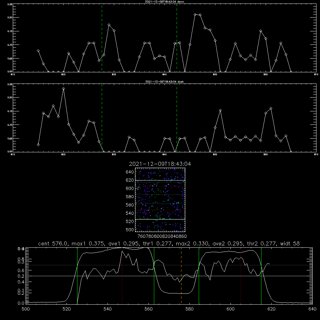
Task: Click the 520 label on bottom plot x-axis
Action: [x=67, y=309]
